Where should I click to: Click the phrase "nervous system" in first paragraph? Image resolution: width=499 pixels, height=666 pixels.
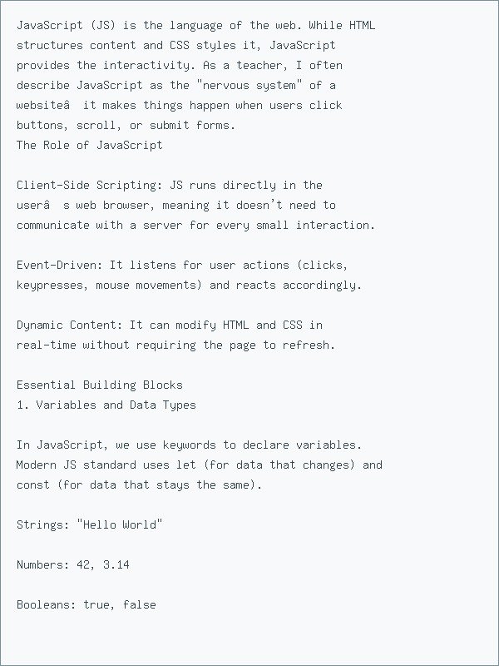click(249, 85)
